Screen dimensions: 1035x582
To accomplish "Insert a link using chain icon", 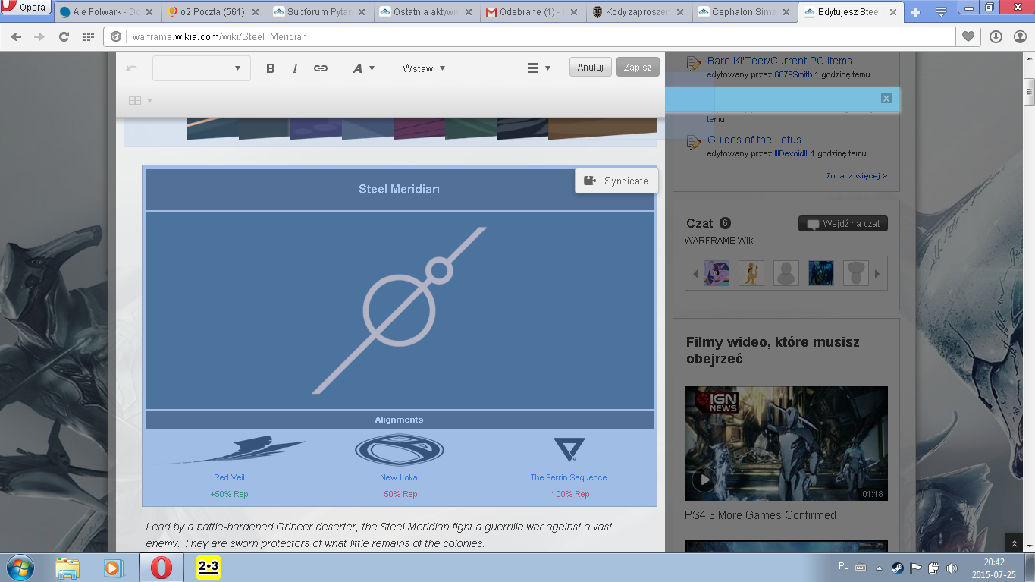I will tap(321, 68).
